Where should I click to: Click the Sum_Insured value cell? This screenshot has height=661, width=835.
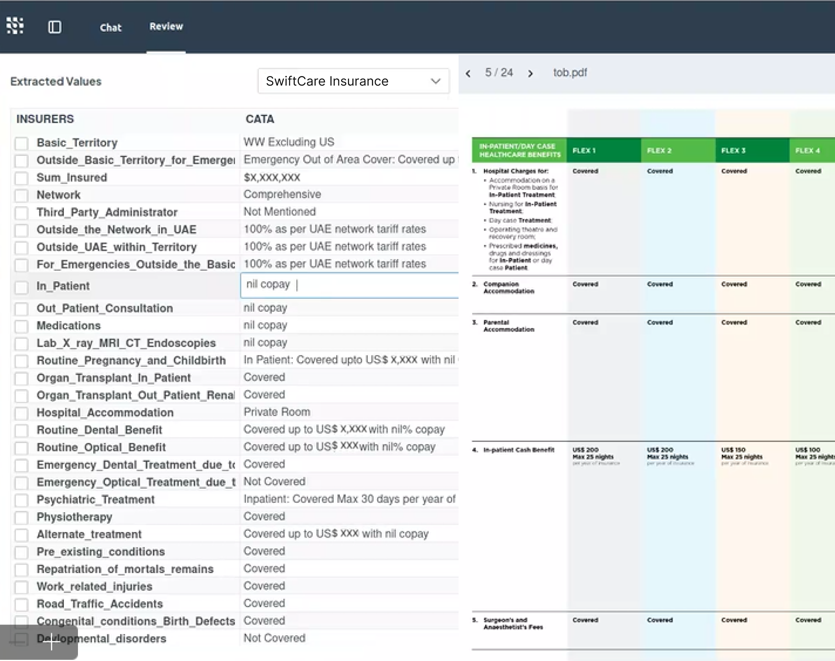point(272,178)
